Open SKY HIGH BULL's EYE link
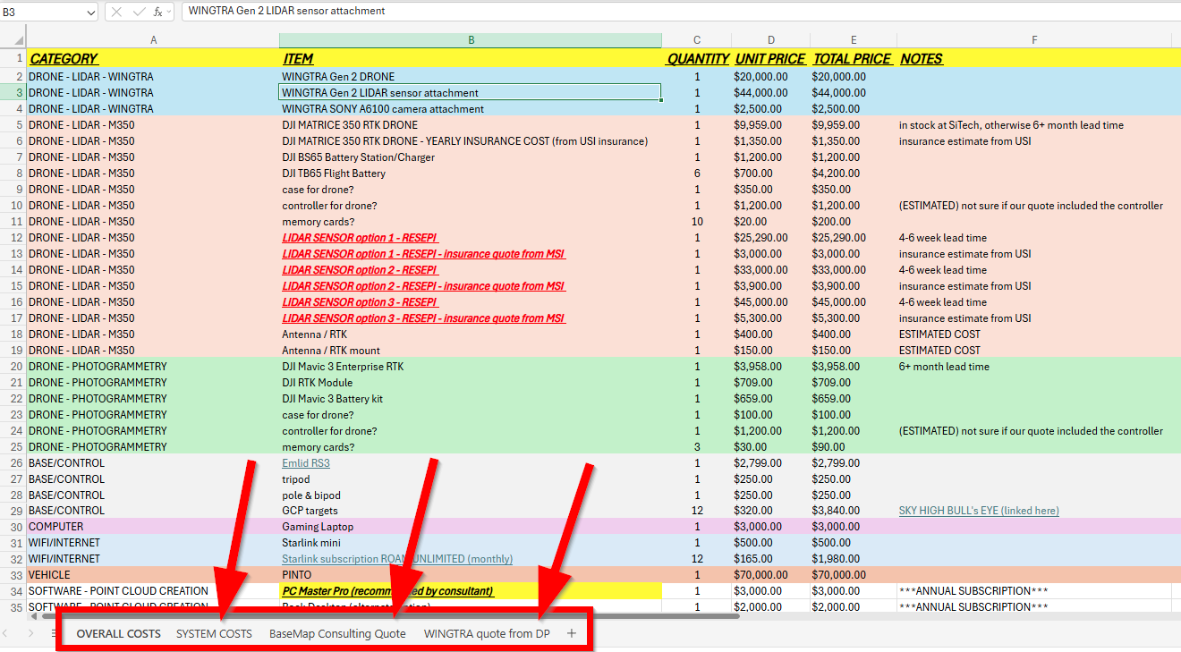1181x652 pixels. (x=979, y=511)
